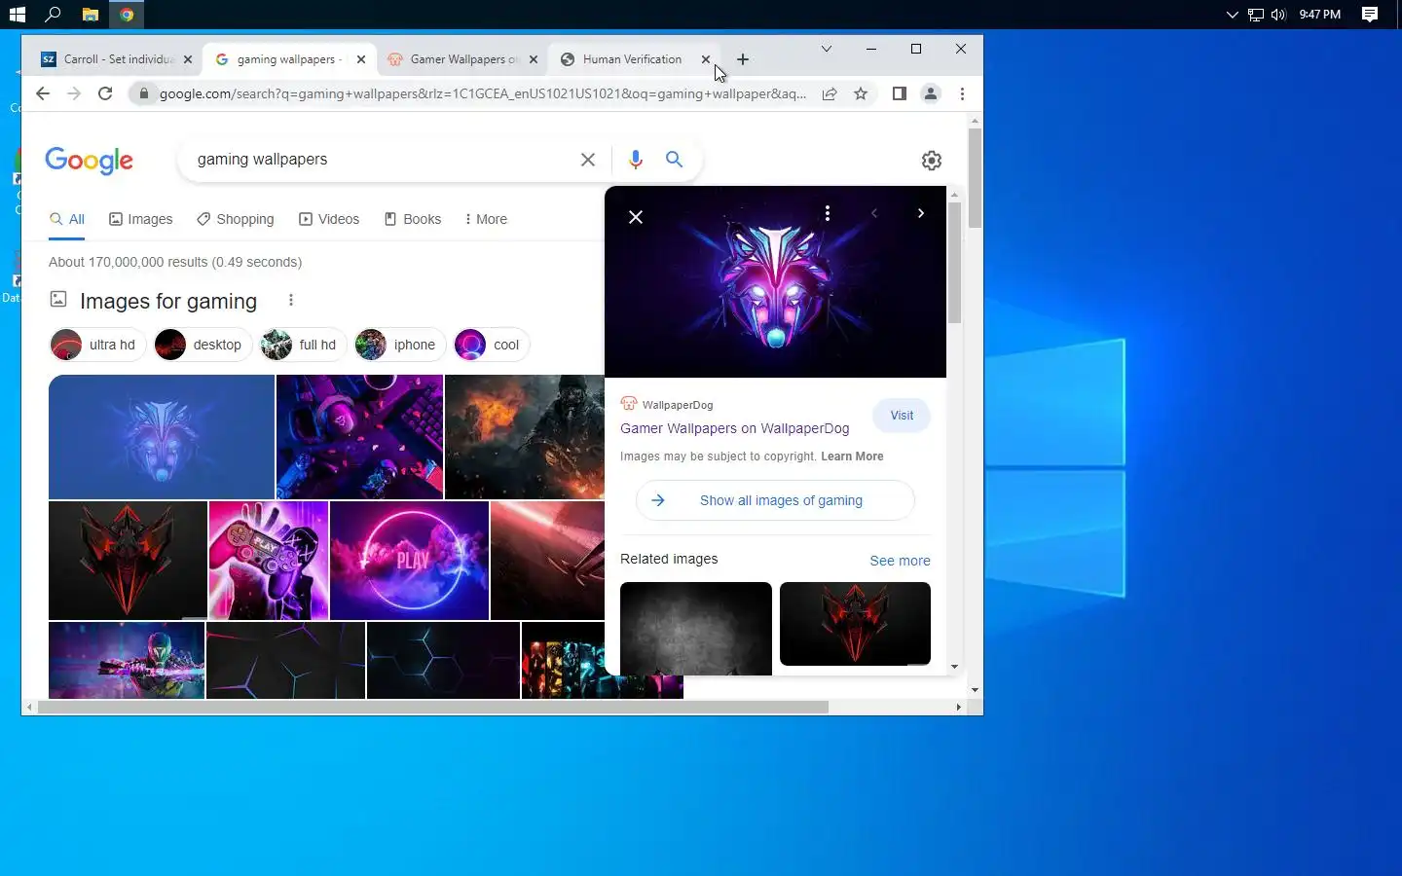Bookmark this page with the star icon

point(861,93)
